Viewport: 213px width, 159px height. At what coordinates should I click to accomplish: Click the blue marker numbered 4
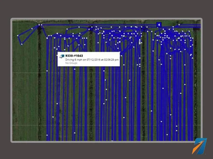[x=159, y=25]
